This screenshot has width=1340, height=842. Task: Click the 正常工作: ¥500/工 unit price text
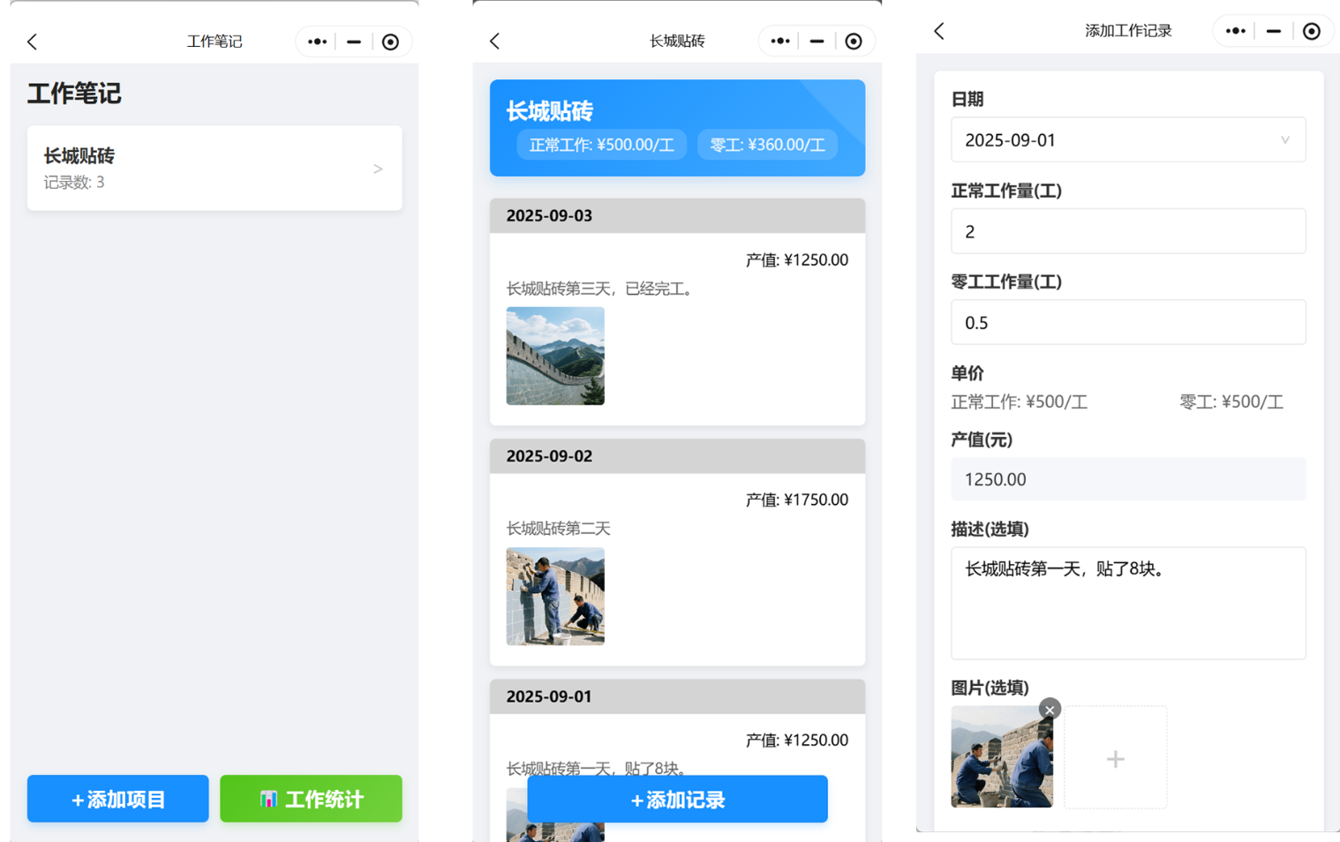click(1019, 402)
